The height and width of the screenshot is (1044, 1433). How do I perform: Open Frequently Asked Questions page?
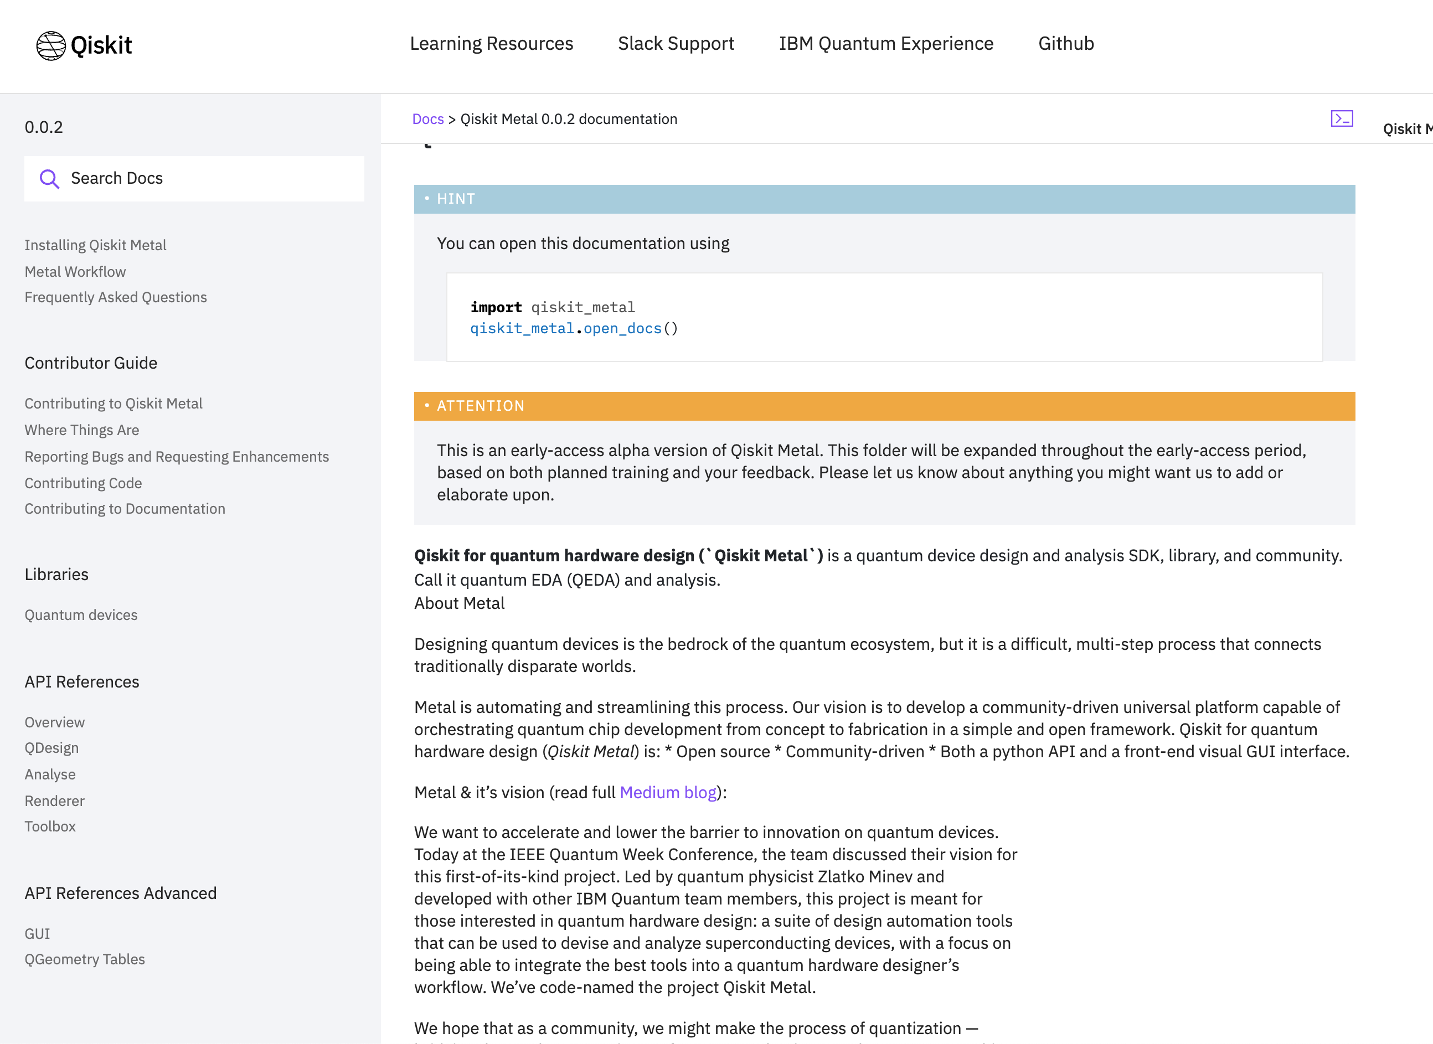116,297
